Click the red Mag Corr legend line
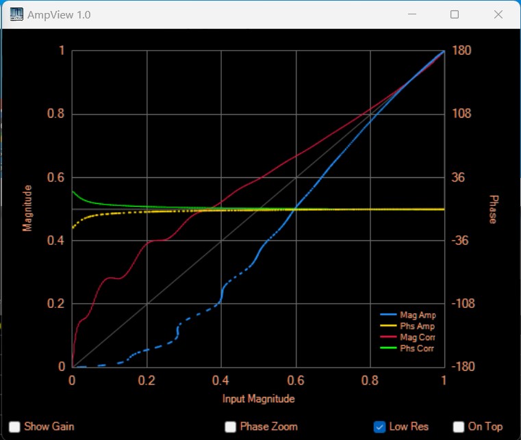Viewport: 521px width, 440px height. (x=388, y=337)
